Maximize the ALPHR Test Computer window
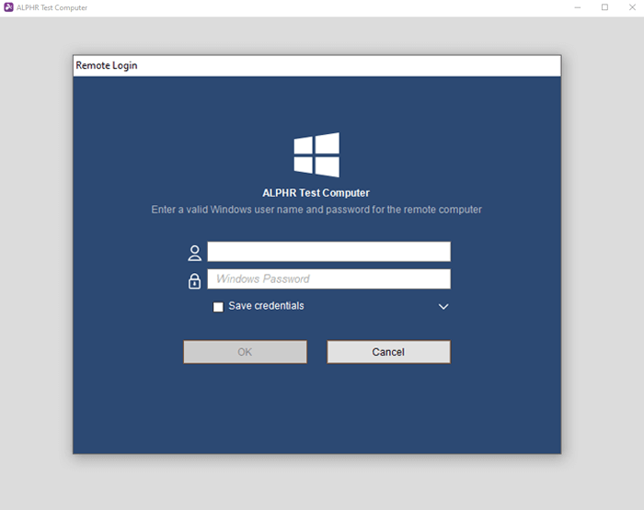644x510 pixels. pos(604,7)
